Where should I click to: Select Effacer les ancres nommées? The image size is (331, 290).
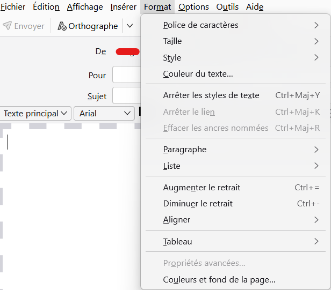coord(235,128)
